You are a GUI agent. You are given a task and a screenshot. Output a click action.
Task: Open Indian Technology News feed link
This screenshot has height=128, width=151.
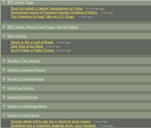click(x=27, y=106)
